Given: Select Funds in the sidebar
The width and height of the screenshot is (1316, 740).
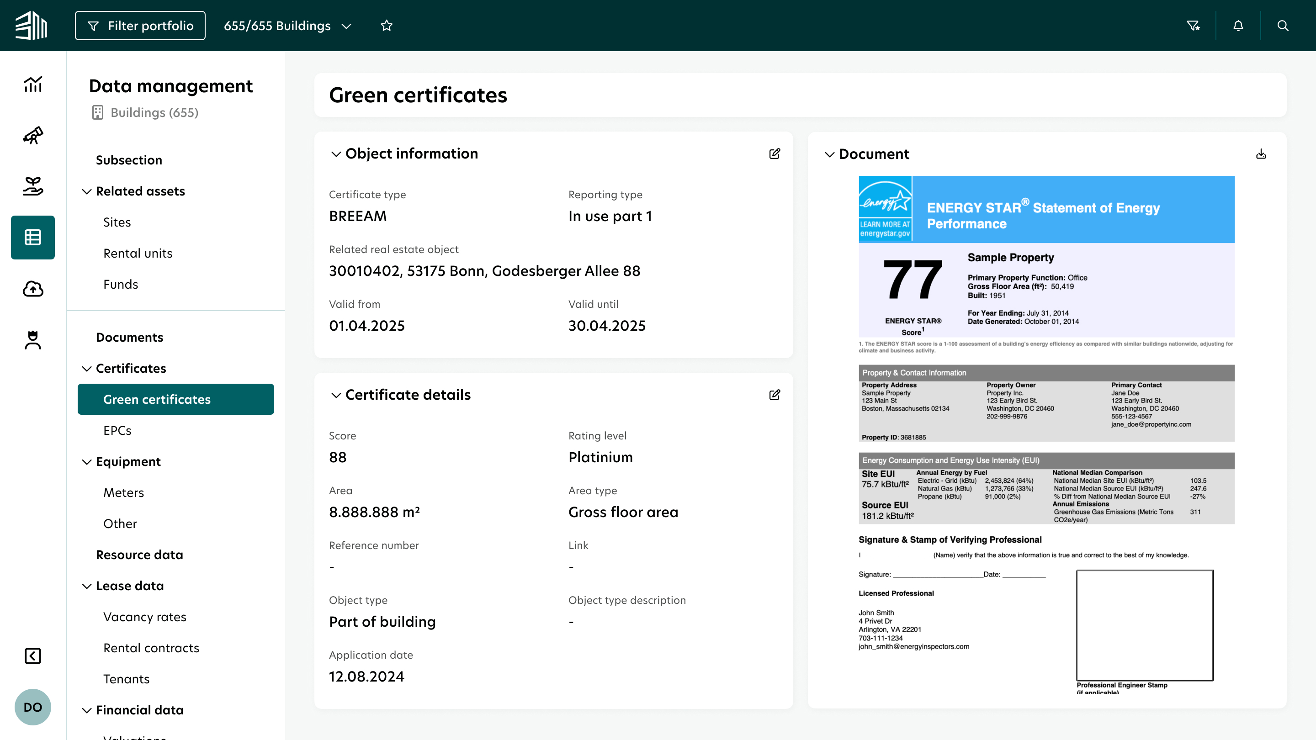Looking at the screenshot, I should (x=121, y=285).
